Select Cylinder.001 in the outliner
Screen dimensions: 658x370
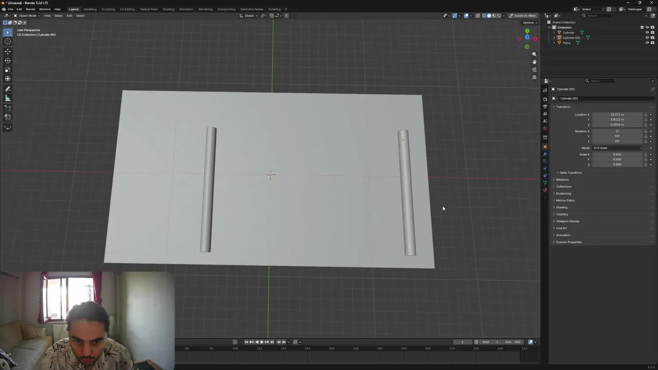coord(571,38)
